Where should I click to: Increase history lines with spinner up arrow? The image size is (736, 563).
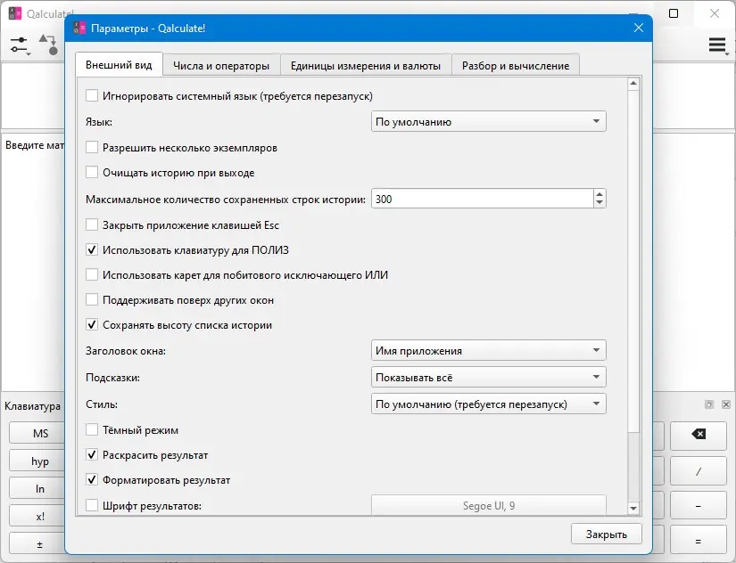[x=600, y=193]
